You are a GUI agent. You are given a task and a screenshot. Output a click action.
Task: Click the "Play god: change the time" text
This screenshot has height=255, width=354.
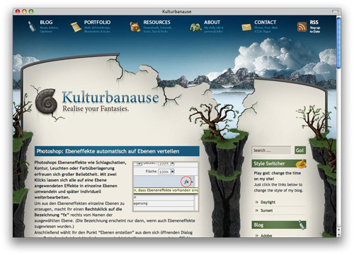[x=278, y=173]
